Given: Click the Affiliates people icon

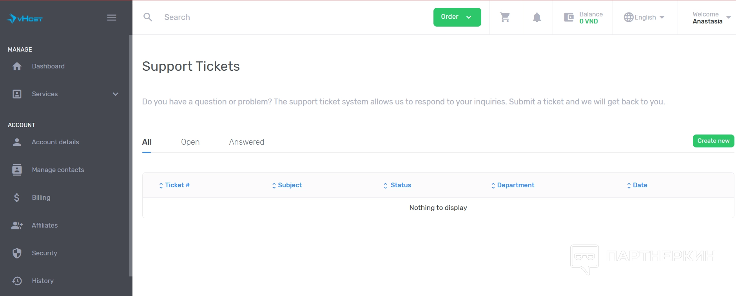Looking at the screenshot, I should [17, 226].
